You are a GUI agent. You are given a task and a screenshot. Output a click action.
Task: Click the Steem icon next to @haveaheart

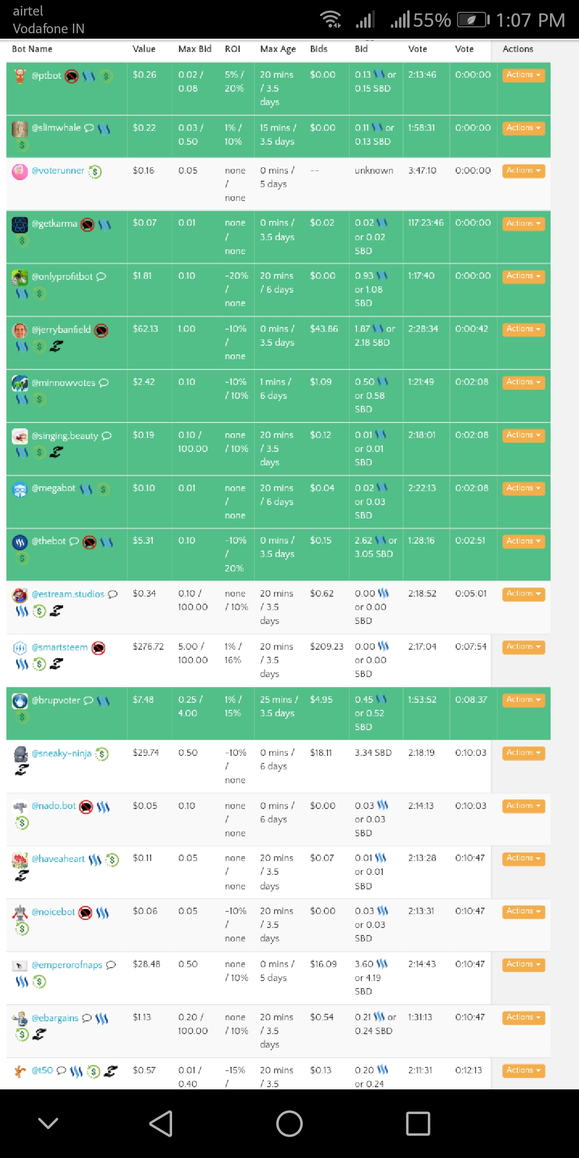tap(95, 860)
